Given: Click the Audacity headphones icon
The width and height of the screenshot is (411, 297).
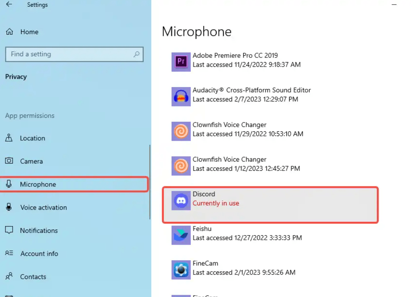Looking at the screenshot, I should click(x=181, y=96).
